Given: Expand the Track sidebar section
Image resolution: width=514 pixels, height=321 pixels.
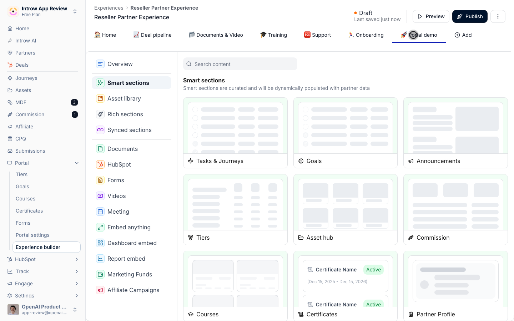Looking at the screenshot, I should pos(77,271).
